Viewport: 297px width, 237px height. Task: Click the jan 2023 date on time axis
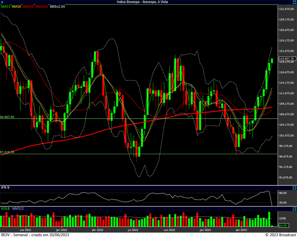click(205, 230)
